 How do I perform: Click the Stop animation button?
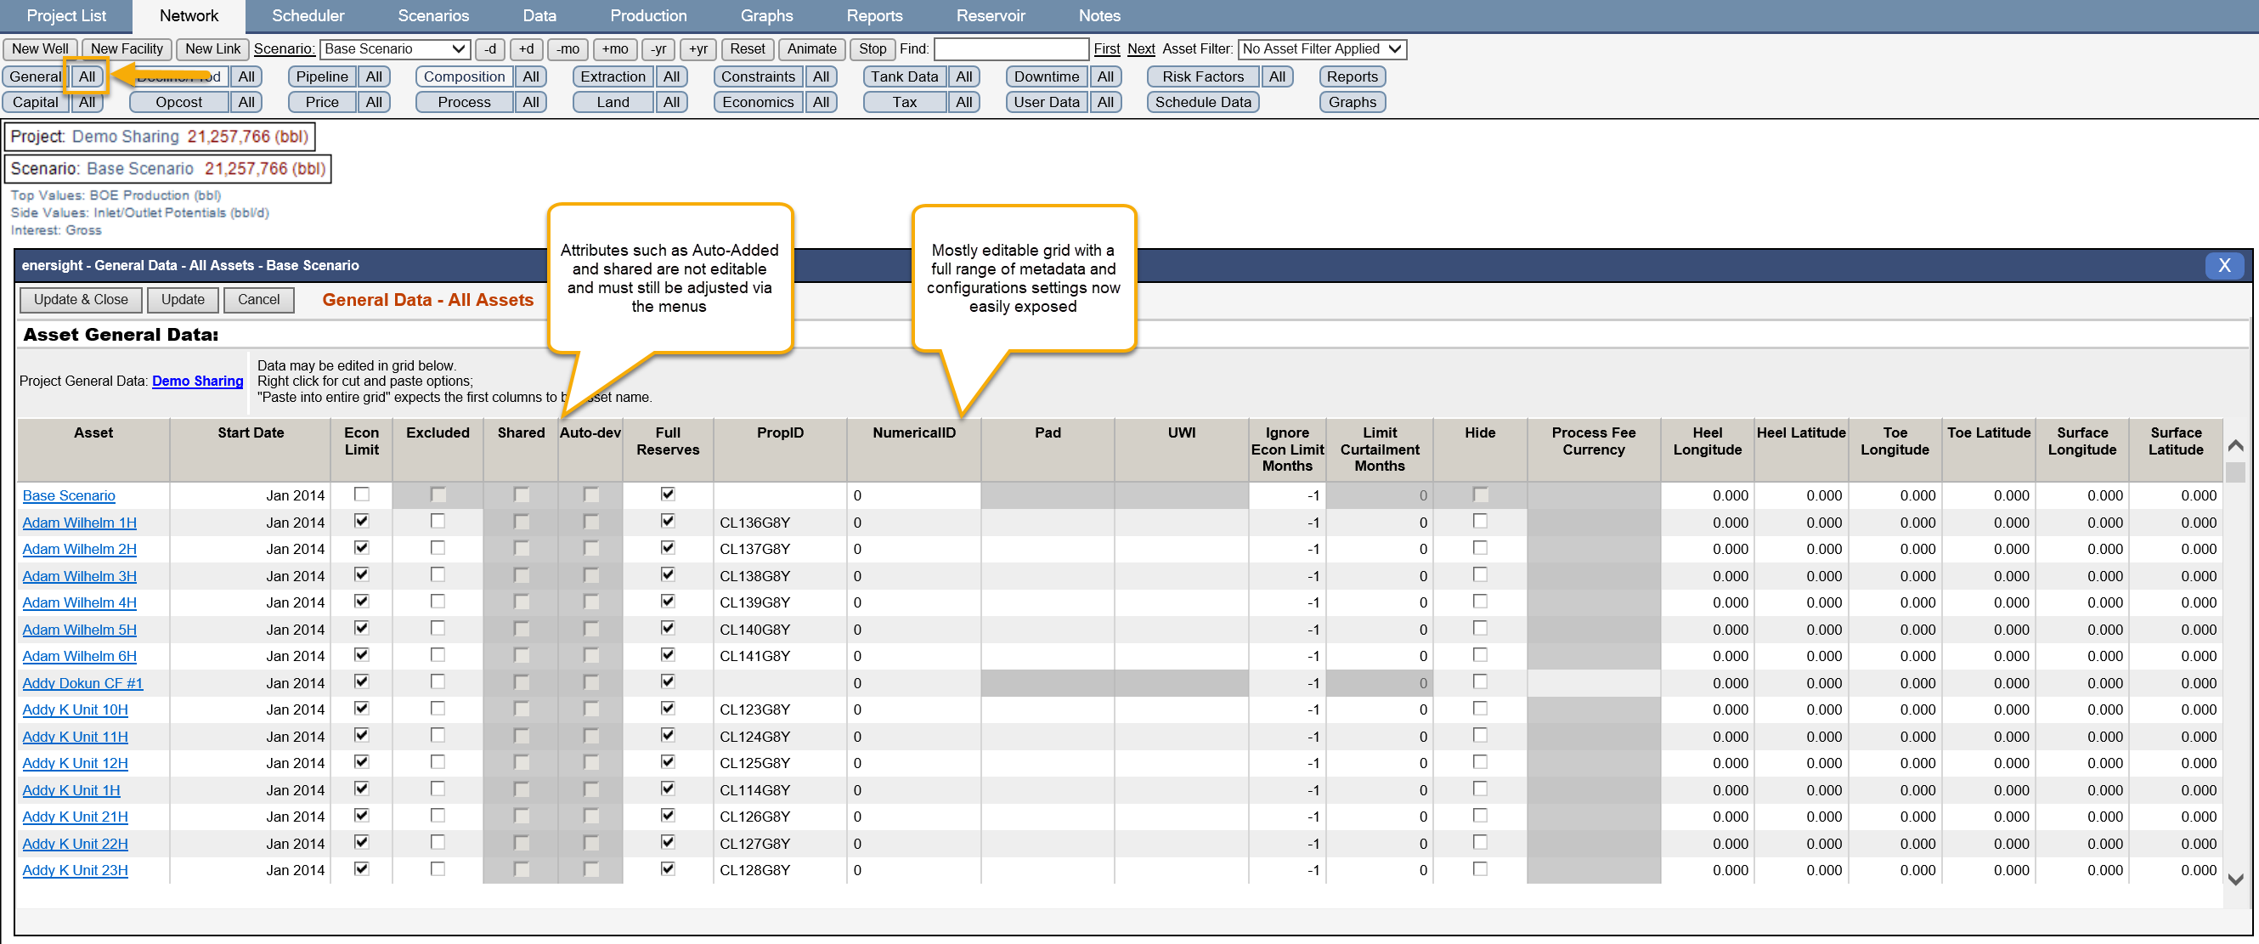click(x=872, y=49)
